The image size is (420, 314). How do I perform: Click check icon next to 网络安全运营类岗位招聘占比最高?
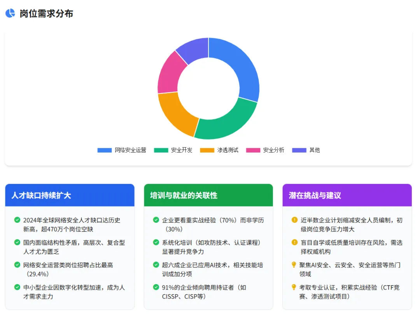pos(17,265)
